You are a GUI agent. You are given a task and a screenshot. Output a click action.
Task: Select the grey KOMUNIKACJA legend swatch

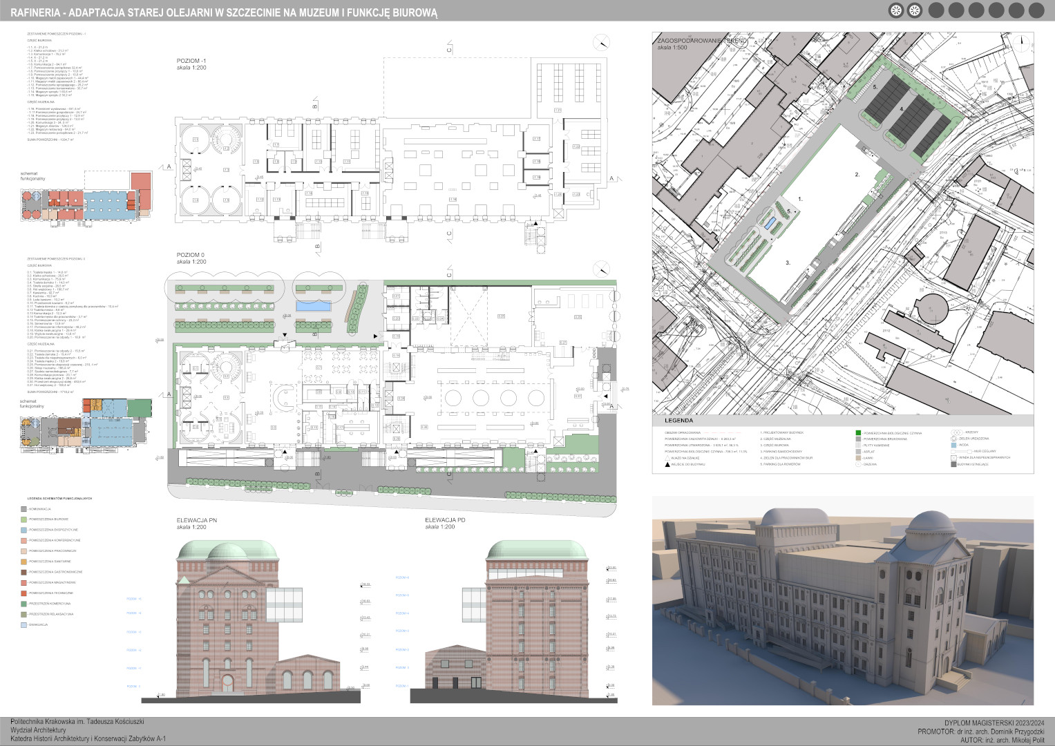(x=24, y=509)
